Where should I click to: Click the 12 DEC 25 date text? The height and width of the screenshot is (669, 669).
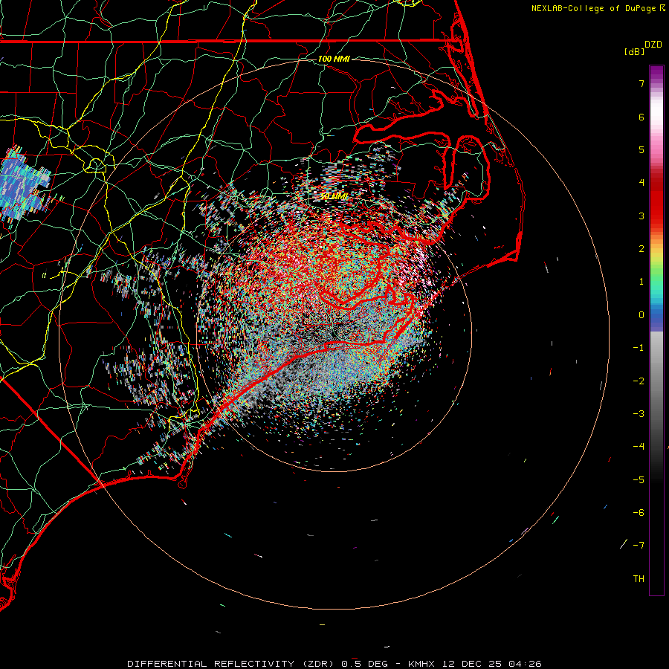pos(473,664)
